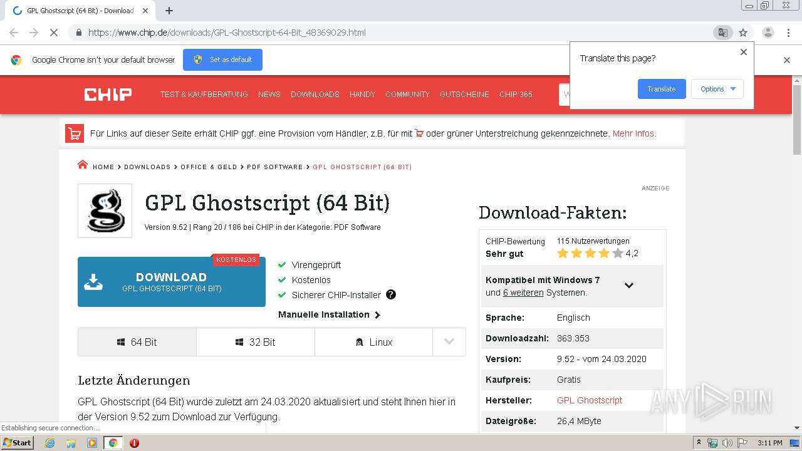Viewport: 802px width, 451px height.
Task: Click the Mehr Infos link
Action: pos(635,133)
